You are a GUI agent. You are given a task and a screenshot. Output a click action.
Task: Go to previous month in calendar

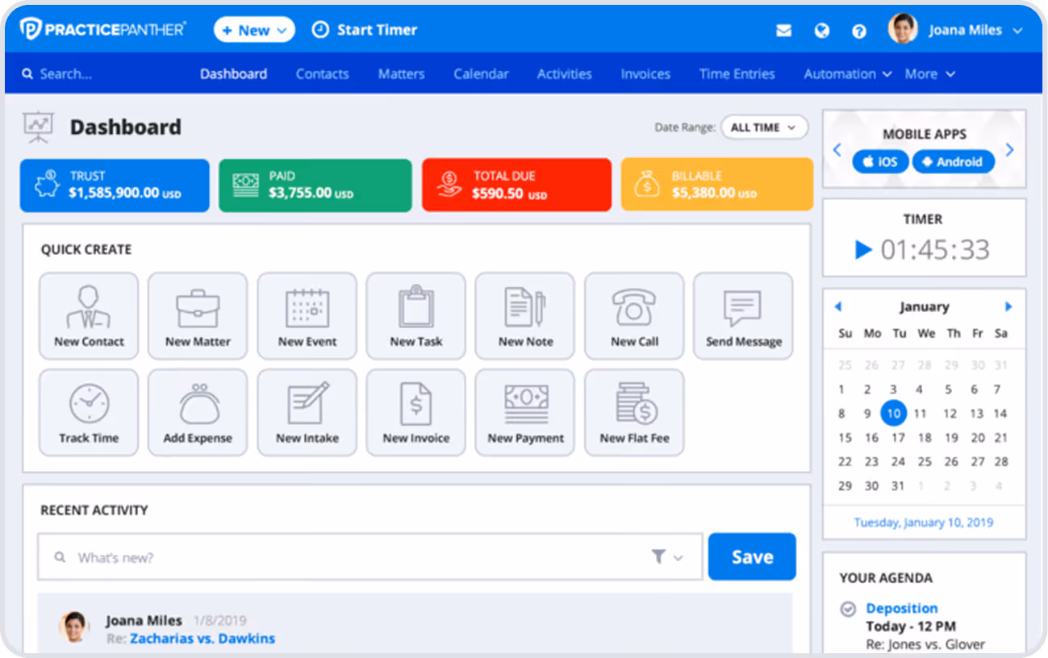(837, 306)
